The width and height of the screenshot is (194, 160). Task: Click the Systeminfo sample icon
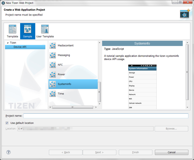coord(53,84)
